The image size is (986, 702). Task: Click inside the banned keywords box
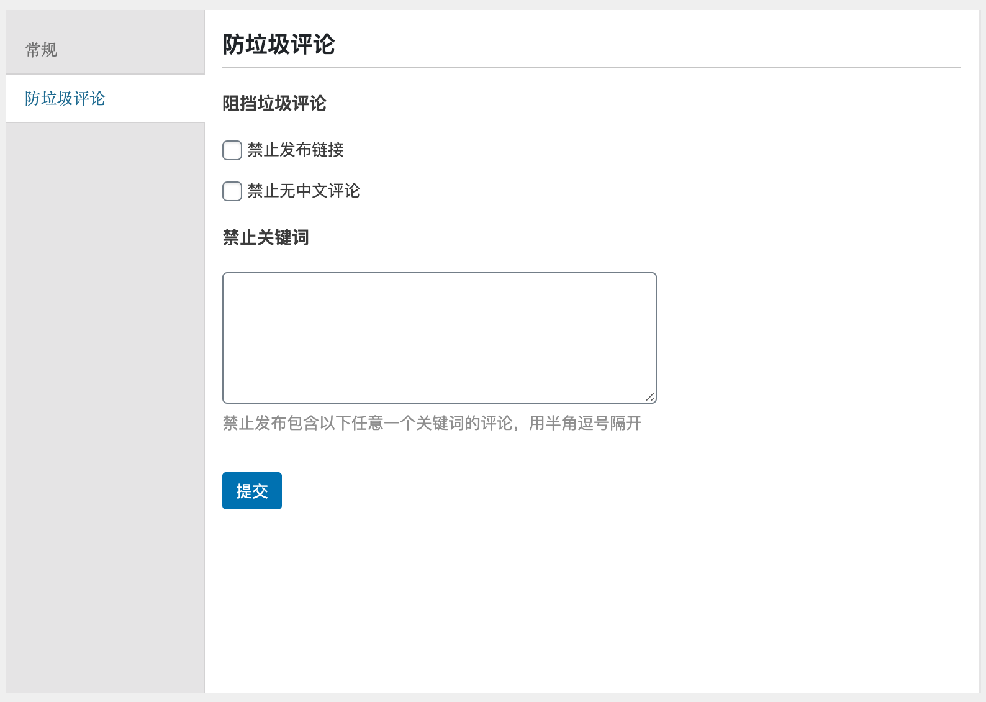click(x=440, y=338)
